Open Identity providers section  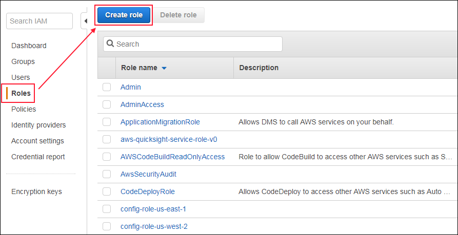click(x=38, y=125)
